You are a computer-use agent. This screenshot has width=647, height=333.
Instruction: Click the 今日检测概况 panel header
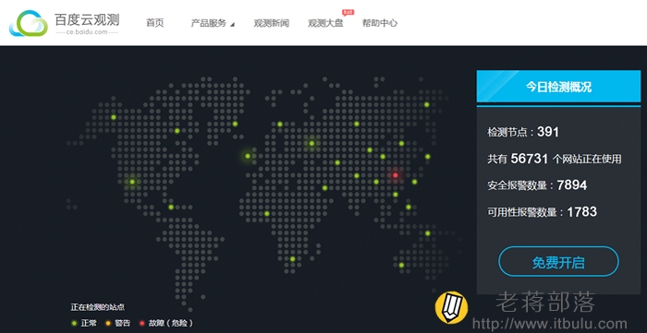tap(558, 87)
